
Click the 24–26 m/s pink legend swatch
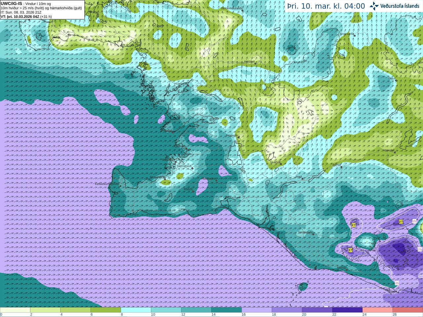tap(378, 310)
